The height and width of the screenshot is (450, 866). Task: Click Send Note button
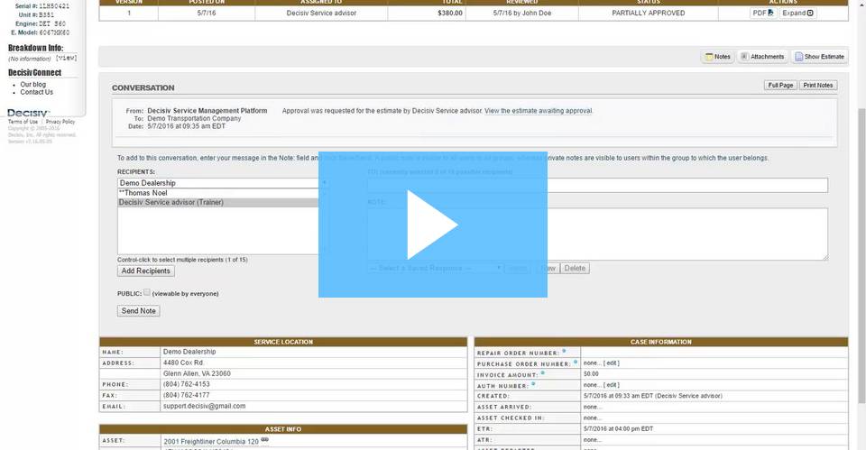click(x=139, y=311)
